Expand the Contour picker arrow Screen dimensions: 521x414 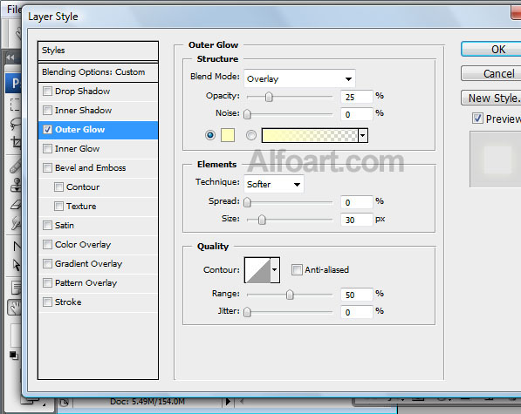tap(275, 270)
